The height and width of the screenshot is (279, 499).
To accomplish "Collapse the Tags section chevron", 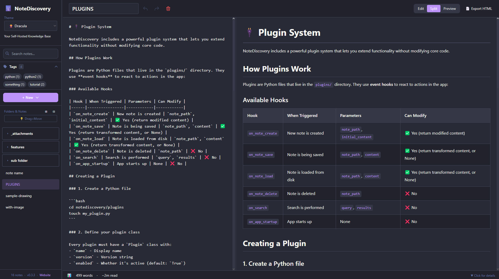I will 56,67.
